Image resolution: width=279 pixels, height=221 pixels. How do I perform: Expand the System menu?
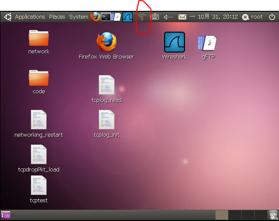point(78,17)
